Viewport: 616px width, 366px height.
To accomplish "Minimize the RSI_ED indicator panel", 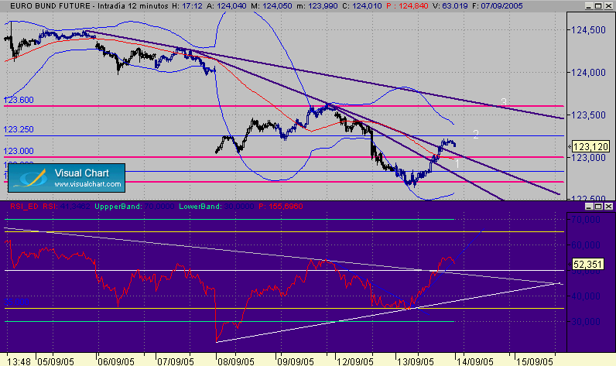I will pyautogui.click(x=588, y=206).
